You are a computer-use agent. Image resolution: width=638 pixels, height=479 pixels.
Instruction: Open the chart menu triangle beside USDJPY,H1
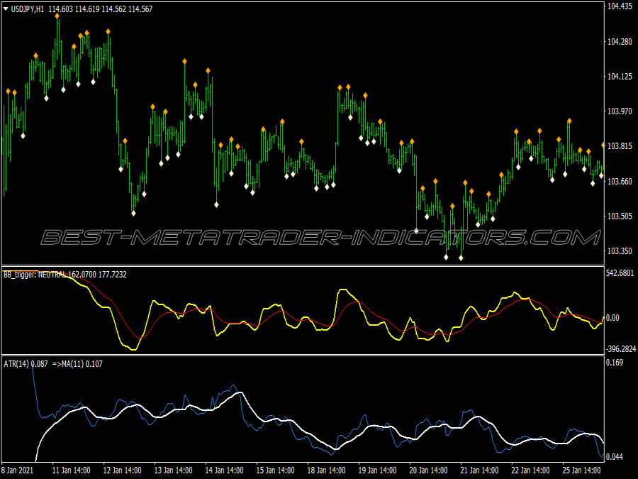(6, 9)
